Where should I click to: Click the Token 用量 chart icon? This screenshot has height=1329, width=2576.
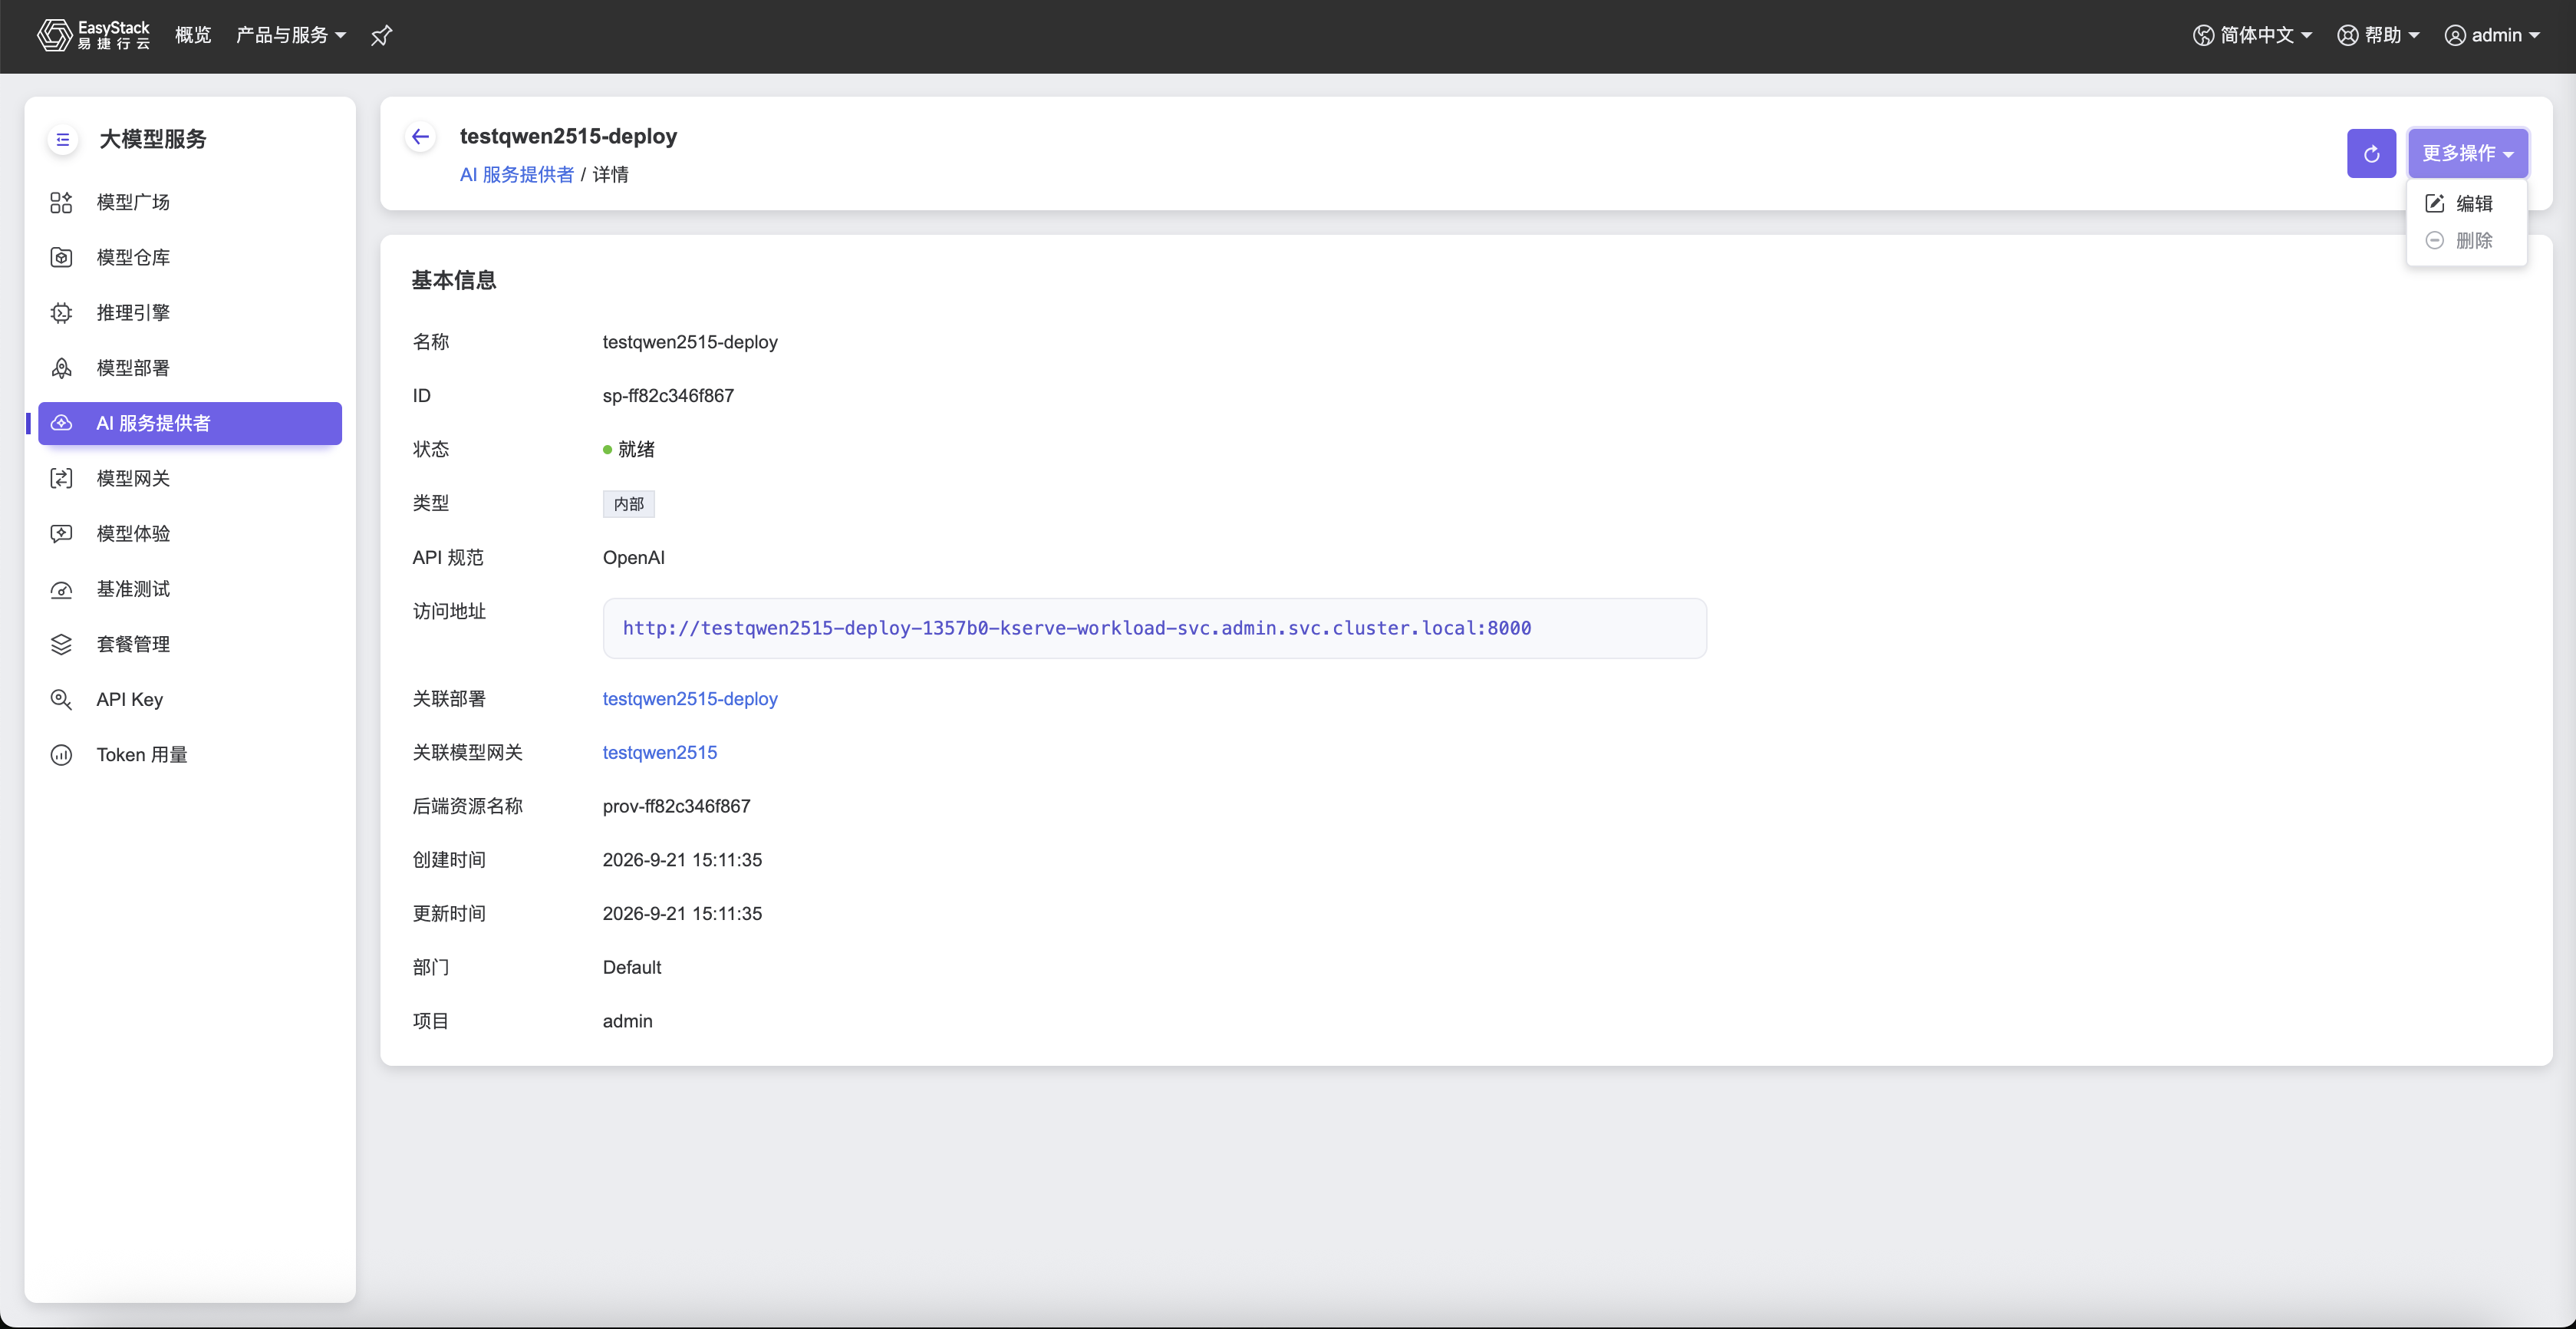click(x=61, y=755)
